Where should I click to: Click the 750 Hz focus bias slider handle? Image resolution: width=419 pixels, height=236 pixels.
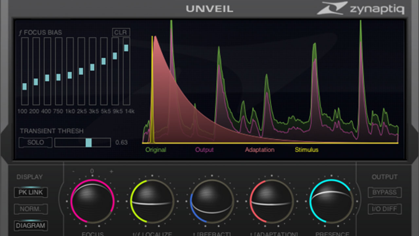58,77
